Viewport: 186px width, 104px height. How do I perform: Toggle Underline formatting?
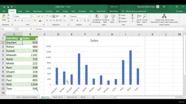[x=22, y=21]
